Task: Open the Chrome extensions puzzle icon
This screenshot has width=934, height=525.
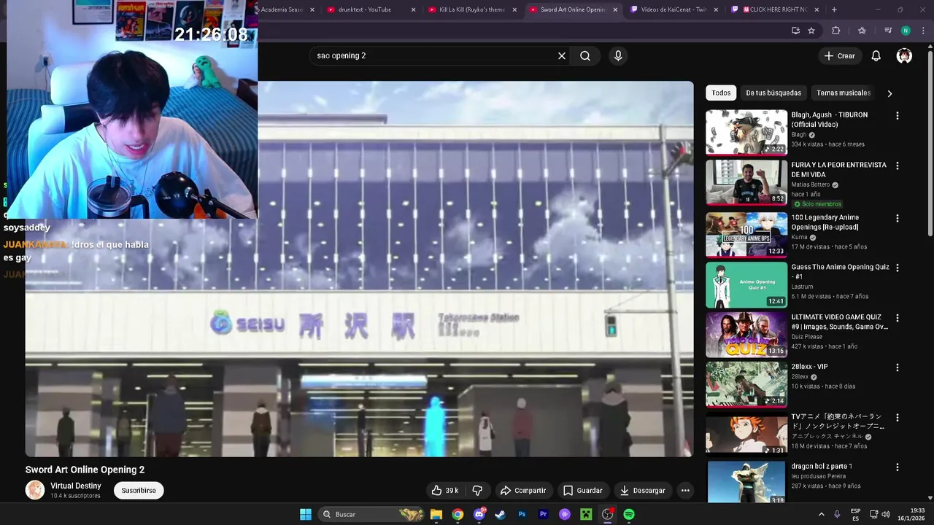Action: (836, 31)
